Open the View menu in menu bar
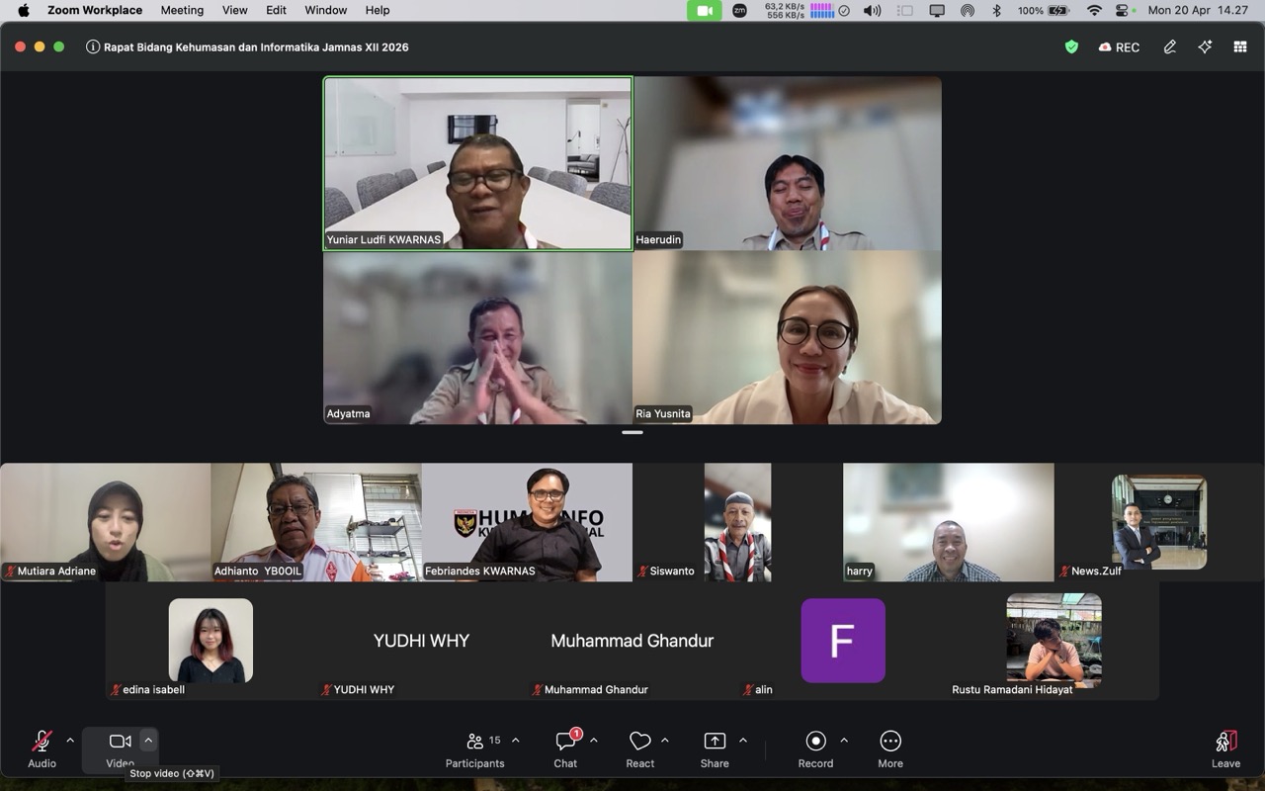Image resolution: width=1265 pixels, height=791 pixels. [234, 10]
